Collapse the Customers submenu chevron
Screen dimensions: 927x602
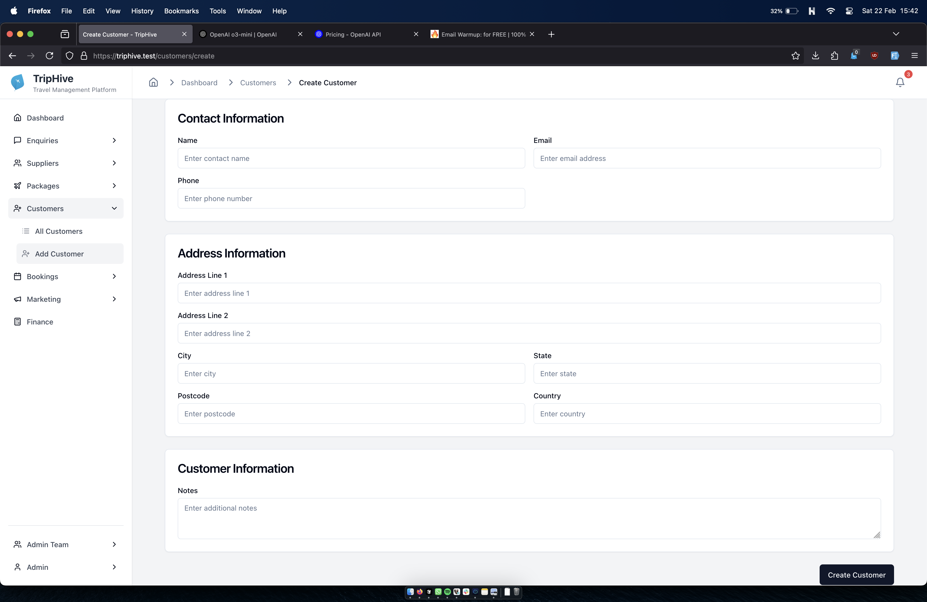[x=114, y=208]
